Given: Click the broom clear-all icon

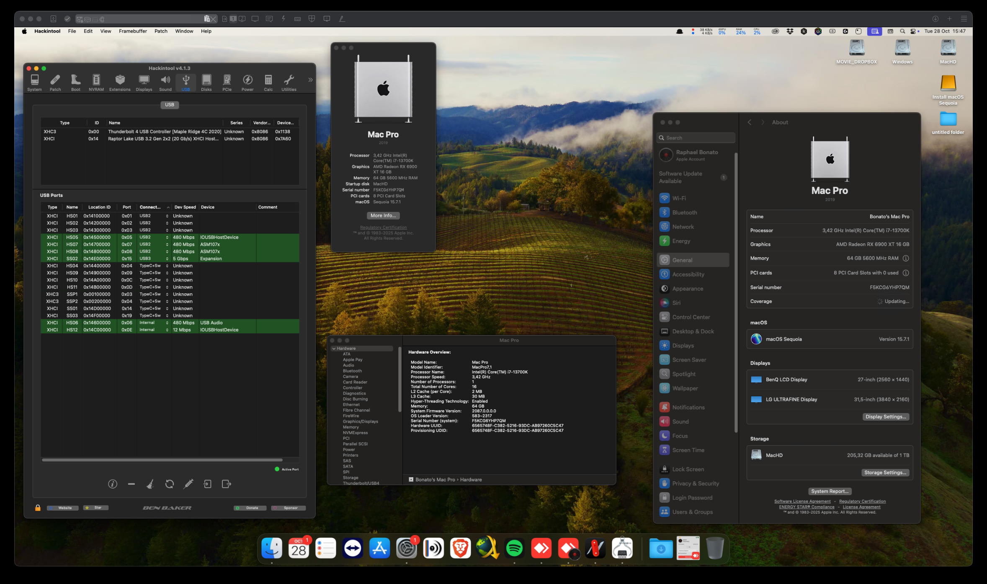Looking at the screenshot, I should [150, 484].
